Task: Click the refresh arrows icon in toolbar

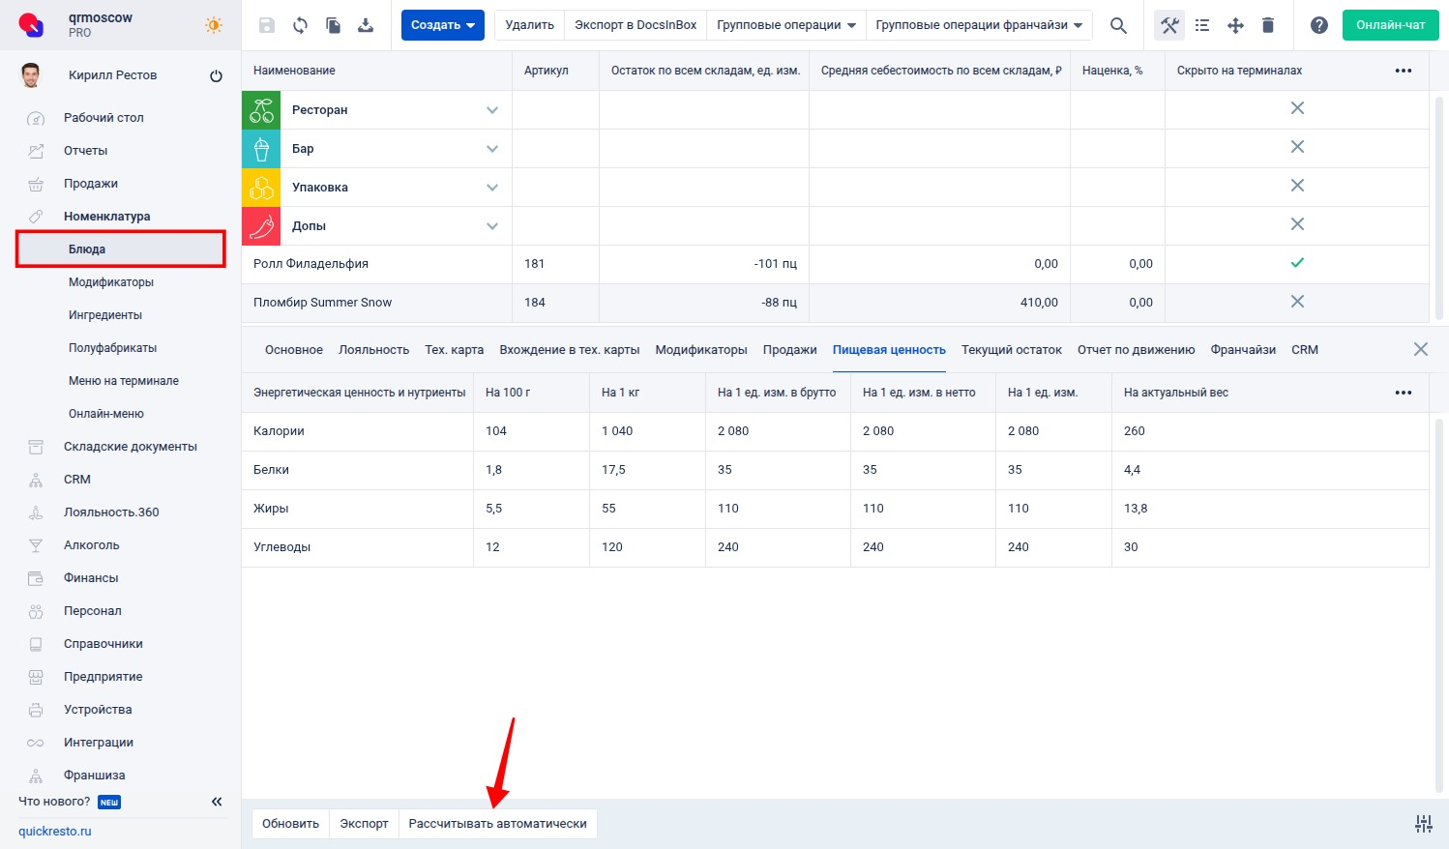Action: 300,25
